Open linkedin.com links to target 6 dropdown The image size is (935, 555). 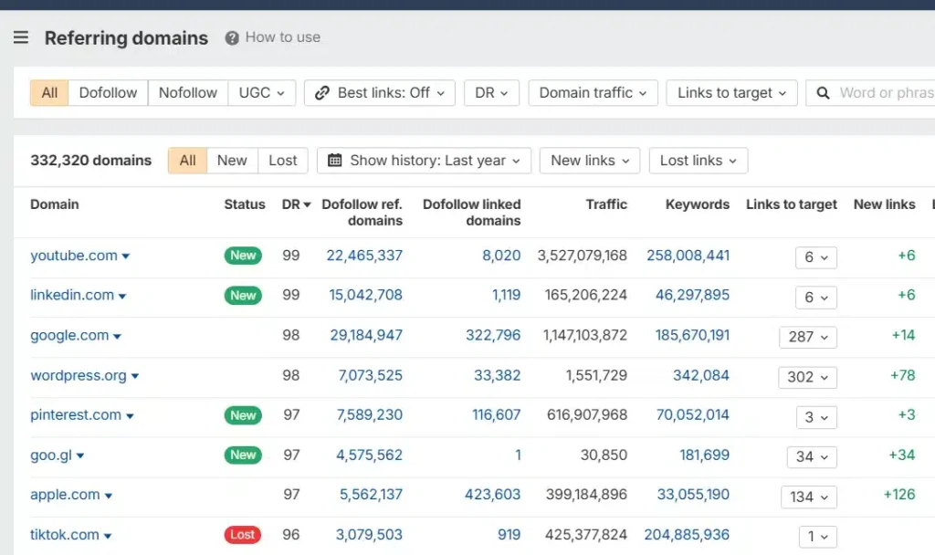tap(815, 297)
